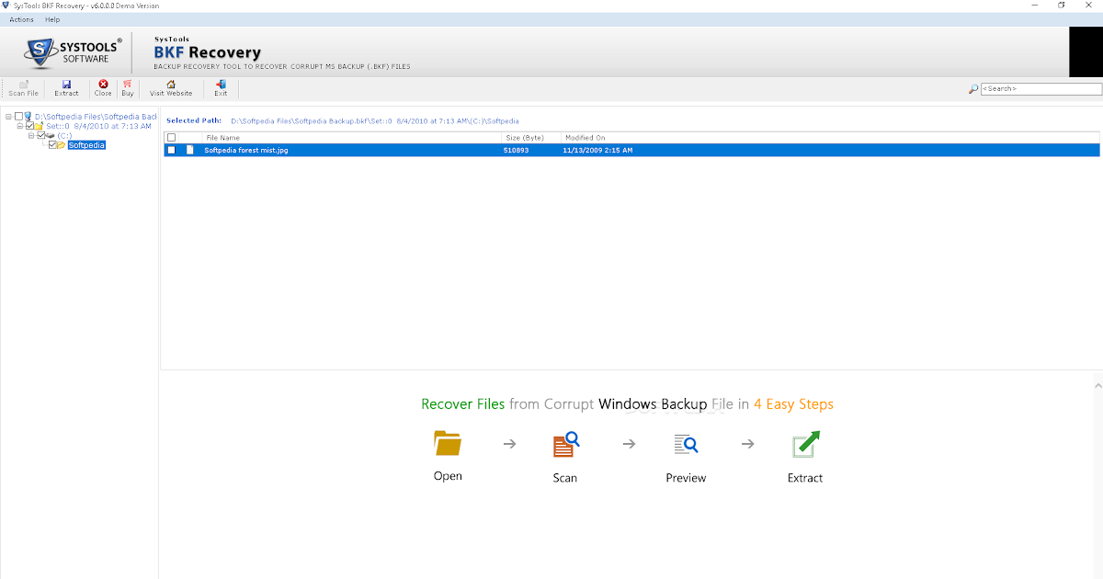Restore down the BKF Recovery window
Viewport: 1103px width, 579px height.
pyautogui.click(x=1062, y=6)
